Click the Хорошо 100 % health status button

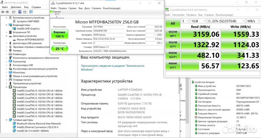click(x=59, y=34)
